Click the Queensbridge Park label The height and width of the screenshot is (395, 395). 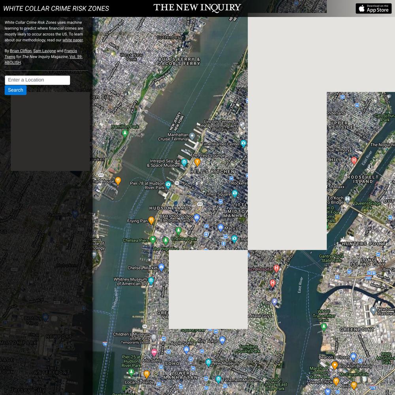pyautogui.click(x=367, y=205)
